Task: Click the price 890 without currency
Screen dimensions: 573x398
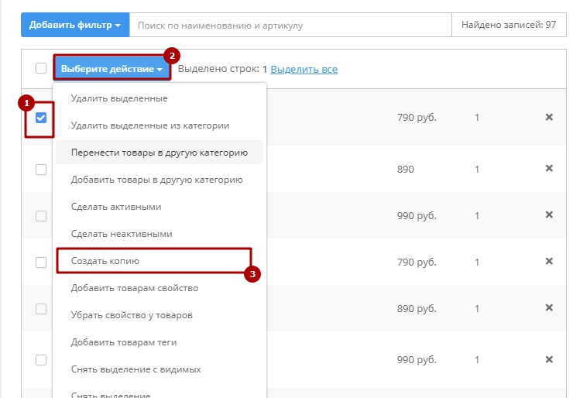Action: point(405,170)
